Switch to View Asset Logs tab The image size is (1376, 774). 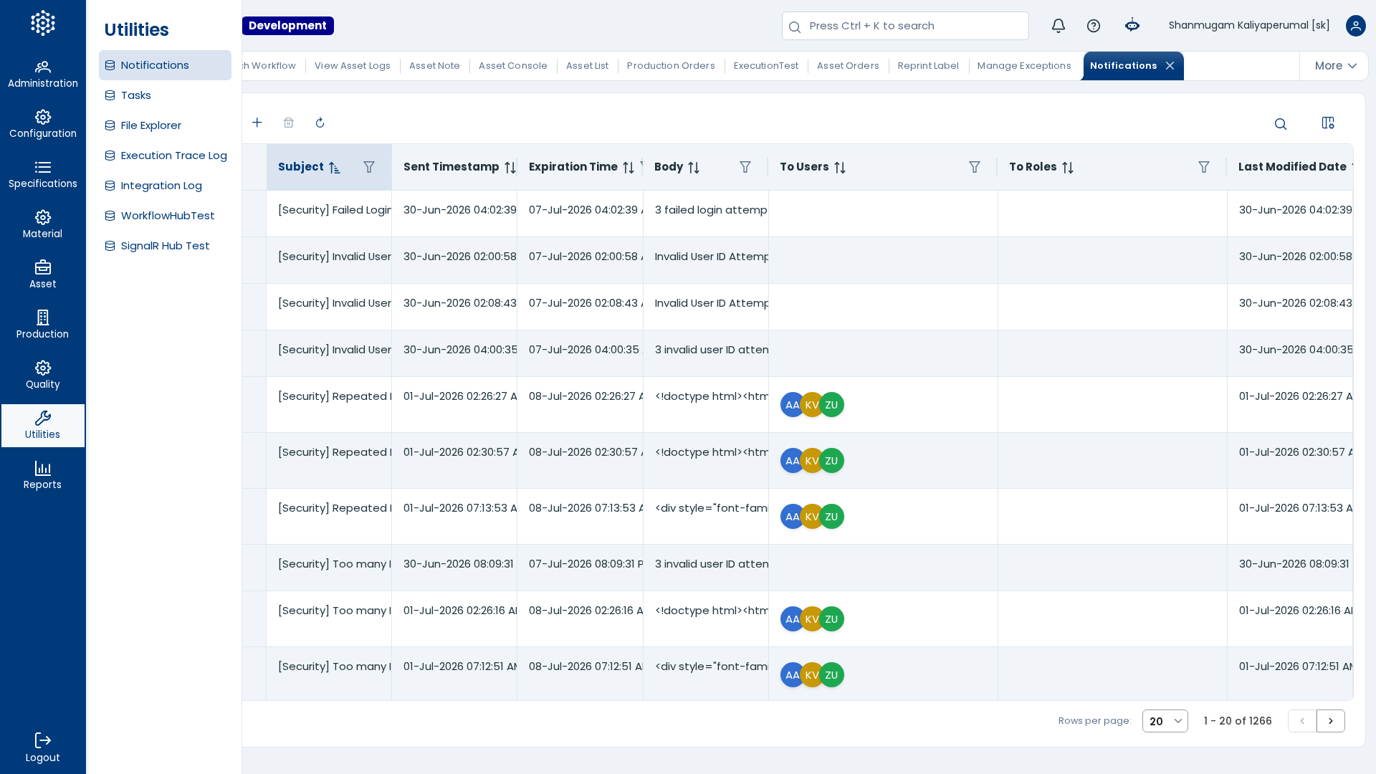click(x=353, y=66)
